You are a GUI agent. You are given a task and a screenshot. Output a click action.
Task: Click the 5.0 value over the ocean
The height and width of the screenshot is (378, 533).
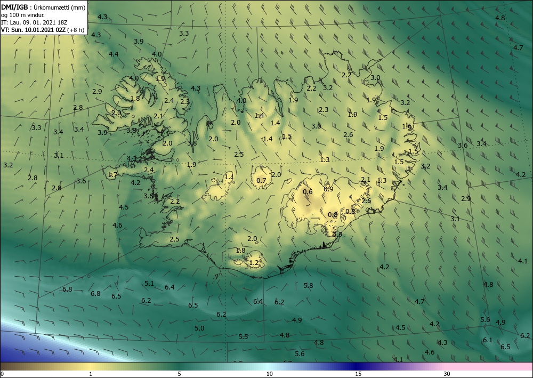(199, 328)
